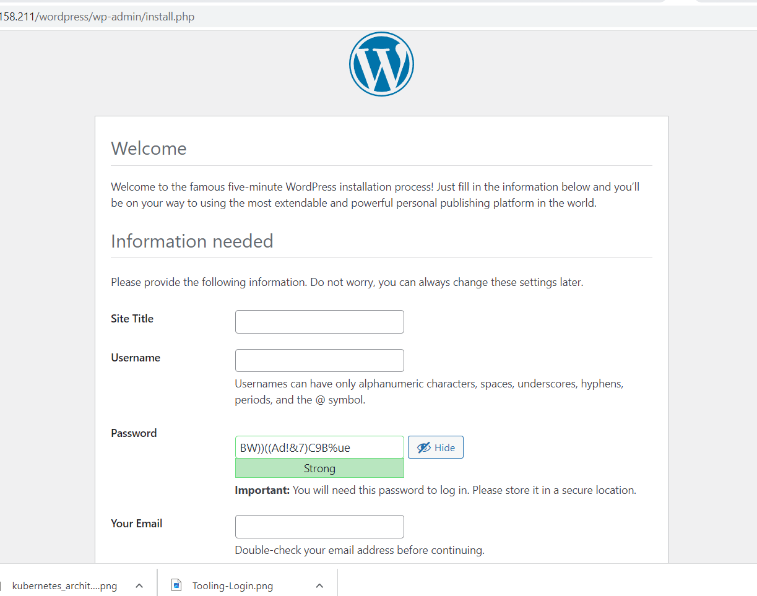Screen dimensions: 757x596
Task: Open the Tooling-Login.png download options chevron
Action: [319, 585]
